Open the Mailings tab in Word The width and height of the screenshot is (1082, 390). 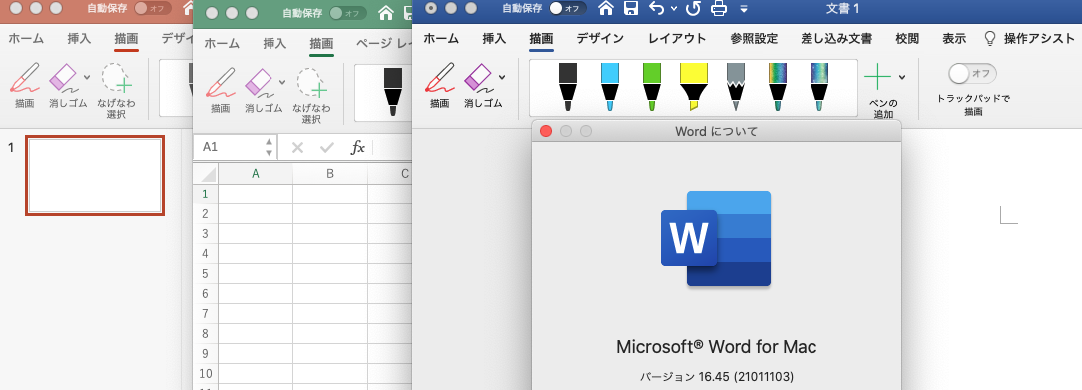(x=836, y=39)
